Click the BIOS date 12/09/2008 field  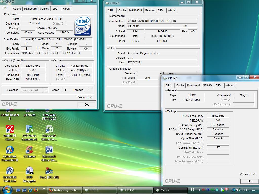(162, 62)
